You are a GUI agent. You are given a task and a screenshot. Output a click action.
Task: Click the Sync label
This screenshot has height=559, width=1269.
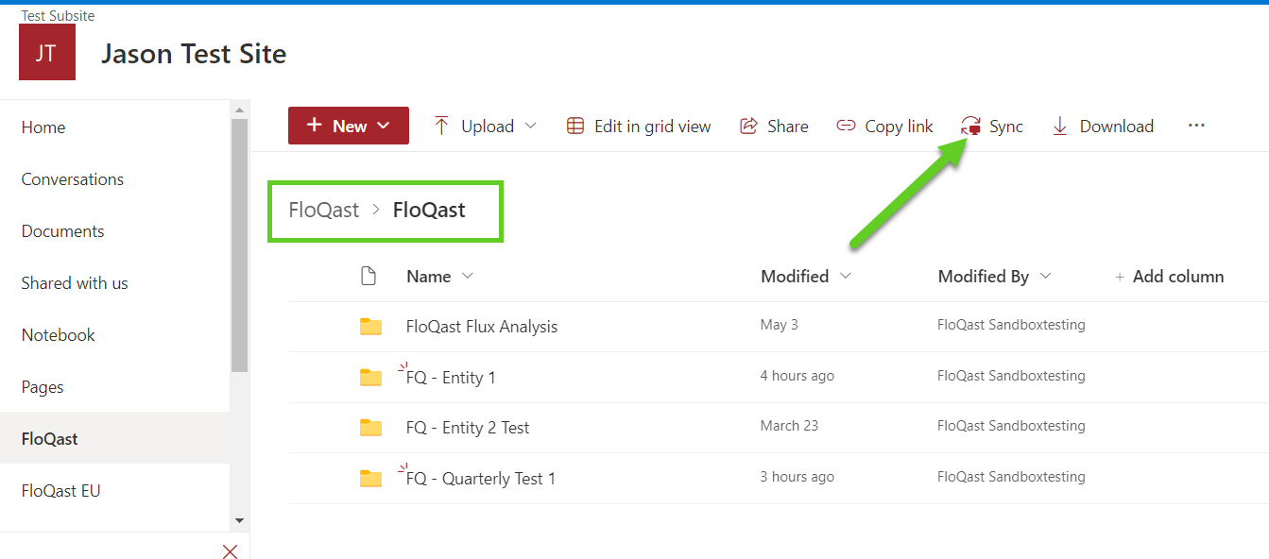(1006, 127)
